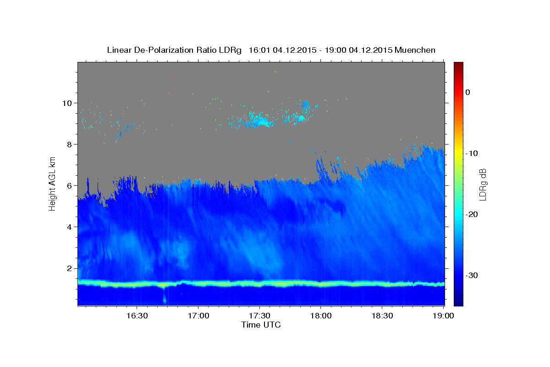Click the colorbar value -30
The height and width of the screenshot is (367, 550).
click(x=472, y=275)
